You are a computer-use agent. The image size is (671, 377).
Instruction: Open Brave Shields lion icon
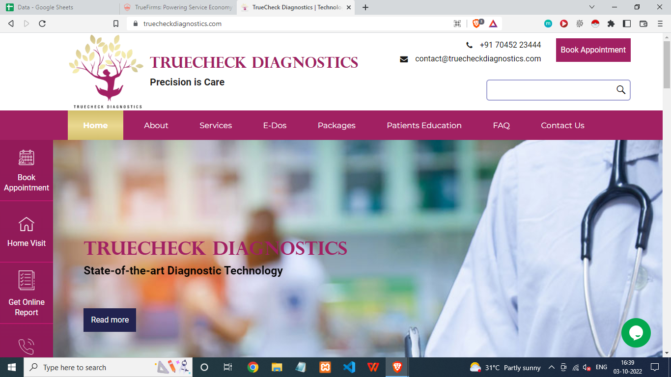[476, 24]
